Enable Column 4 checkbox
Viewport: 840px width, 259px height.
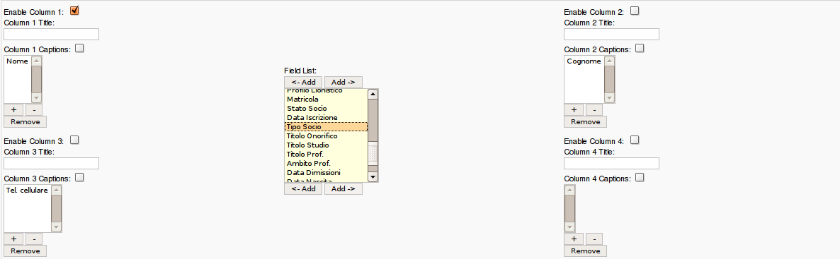coord(635,140)
